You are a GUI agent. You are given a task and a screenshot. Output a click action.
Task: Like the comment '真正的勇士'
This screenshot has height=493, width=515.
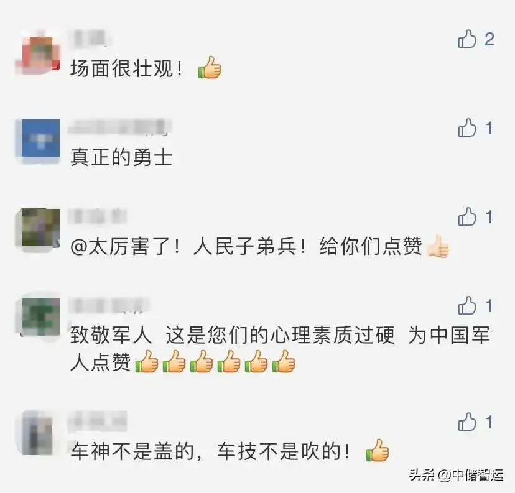click(466, 127)
